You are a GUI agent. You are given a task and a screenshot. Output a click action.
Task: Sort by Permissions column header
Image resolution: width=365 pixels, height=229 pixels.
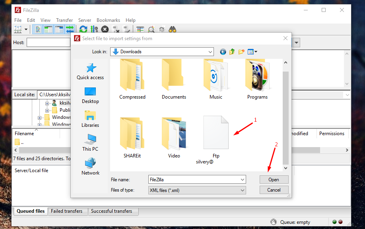(332, 134)
